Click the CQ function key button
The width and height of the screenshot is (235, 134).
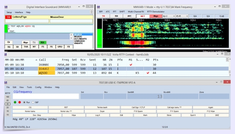(x=30, y=107)
